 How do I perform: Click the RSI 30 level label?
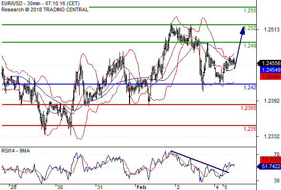click(x=277, y=180)
